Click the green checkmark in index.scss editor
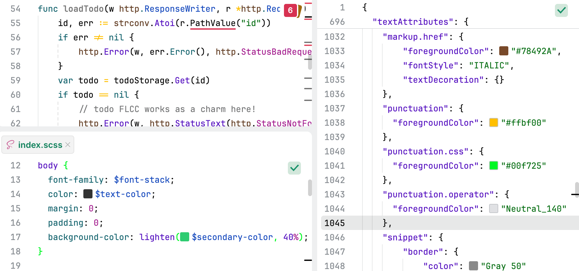Image resolution: width=579 pixels, height=271 pixels. [294, 168]
